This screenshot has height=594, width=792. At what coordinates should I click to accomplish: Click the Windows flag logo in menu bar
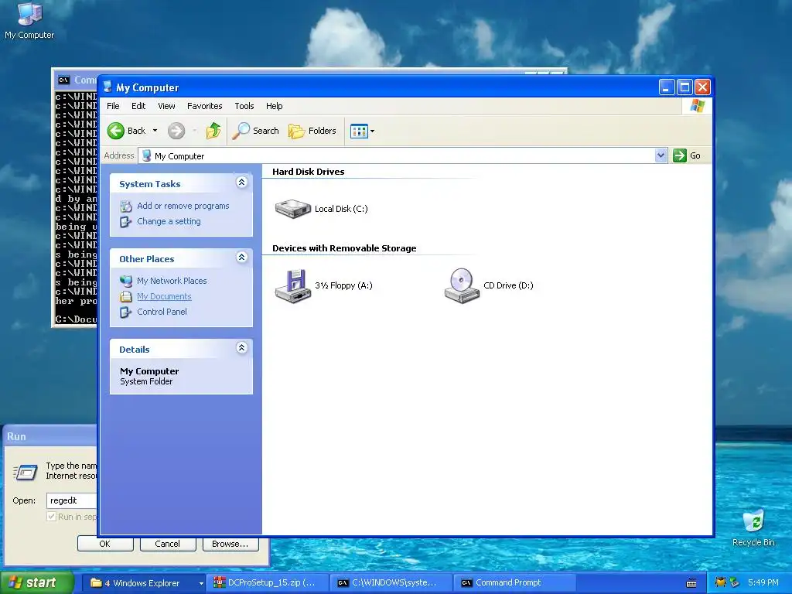click(x=698, y=106)
